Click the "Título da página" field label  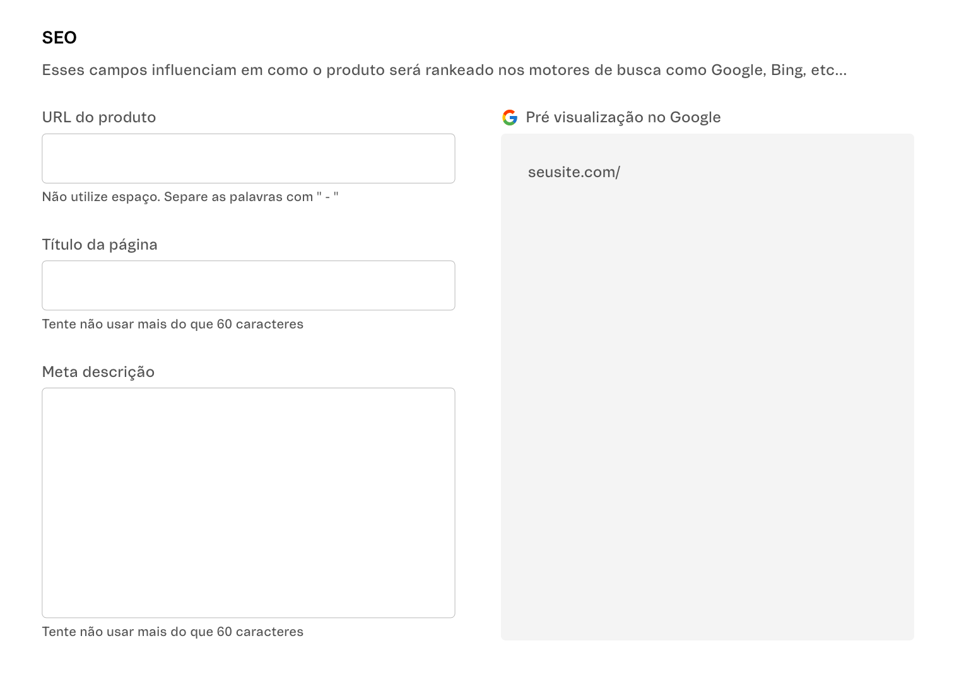tap(100, 245)
